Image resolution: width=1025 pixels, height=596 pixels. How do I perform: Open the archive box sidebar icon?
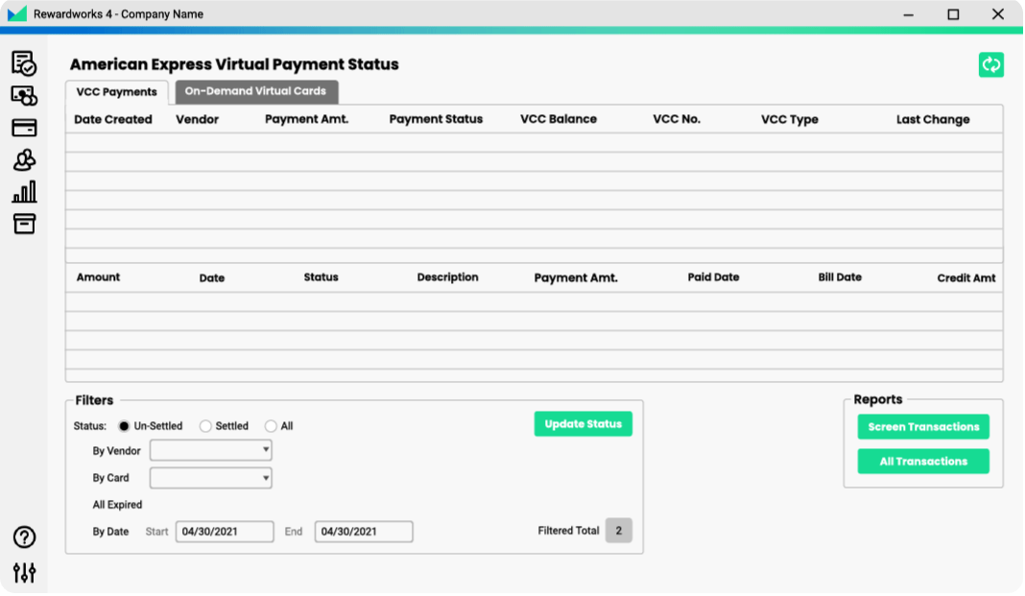pos(24,225)
